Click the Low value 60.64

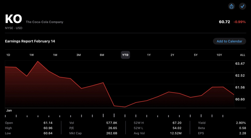[48, 133]
